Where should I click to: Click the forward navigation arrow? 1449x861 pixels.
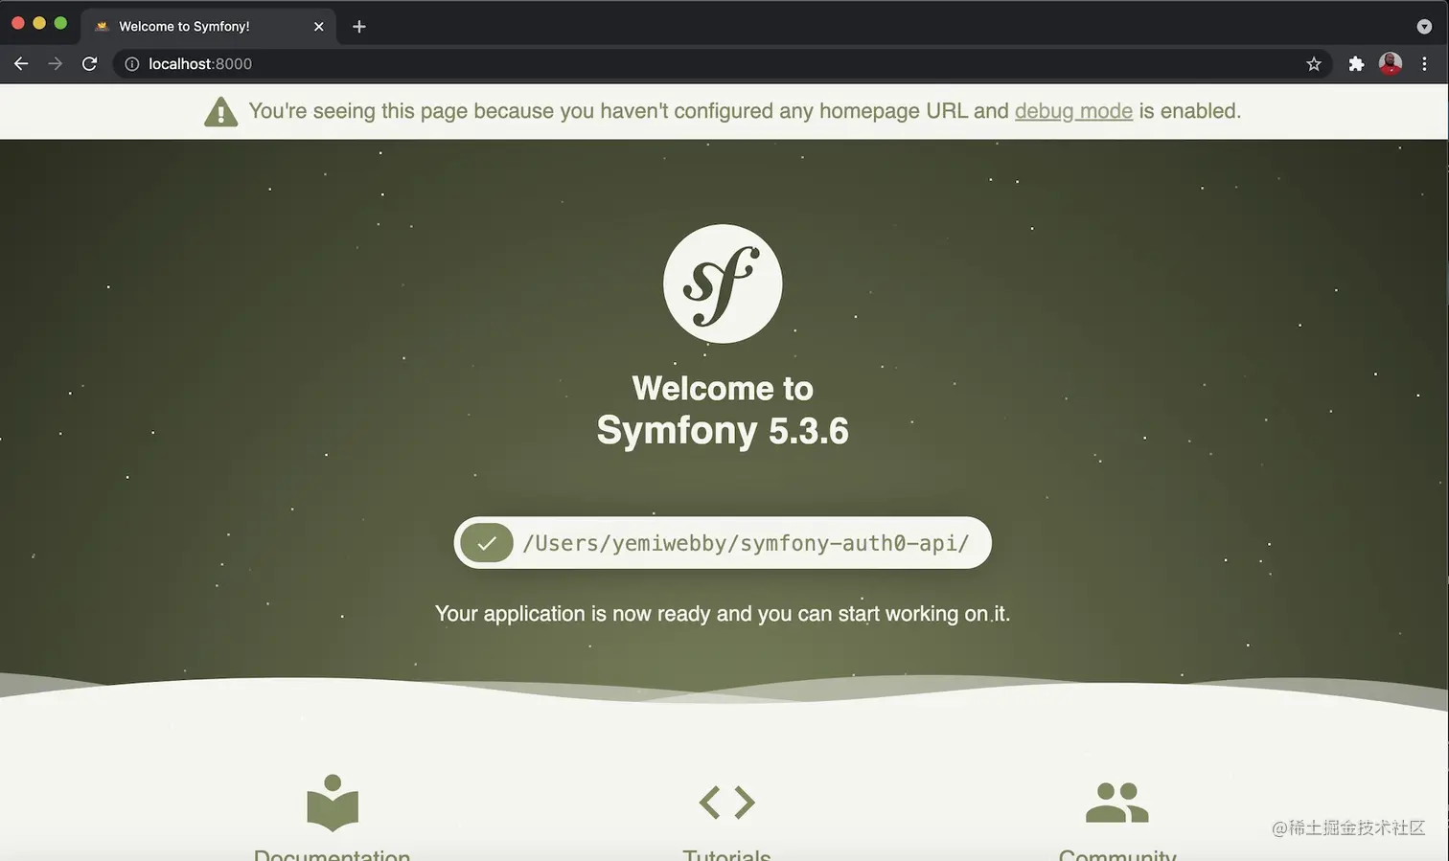55,63
